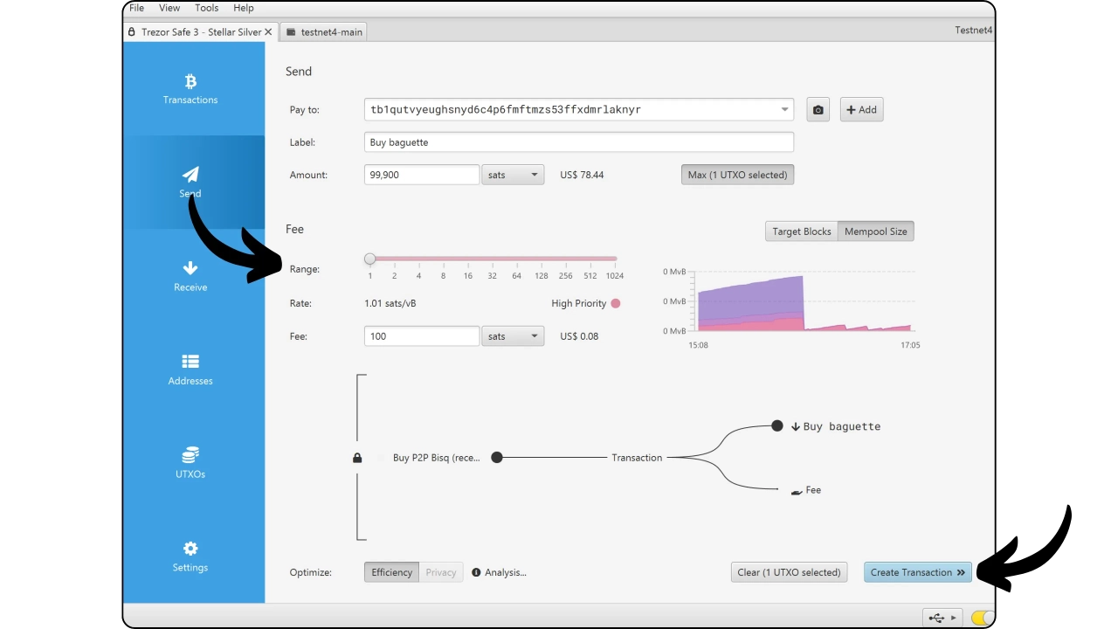
Task: Click the Create Transaction button
Action: pyautogui.click(x=917, y=572)
